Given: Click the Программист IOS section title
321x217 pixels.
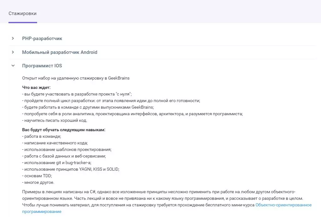Looking at the screenshot, I should 42,66.
